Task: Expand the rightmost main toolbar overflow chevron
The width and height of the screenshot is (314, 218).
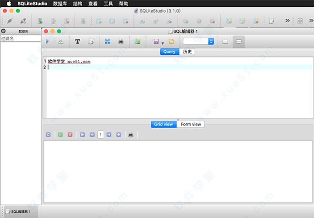Action: [311, 21]
